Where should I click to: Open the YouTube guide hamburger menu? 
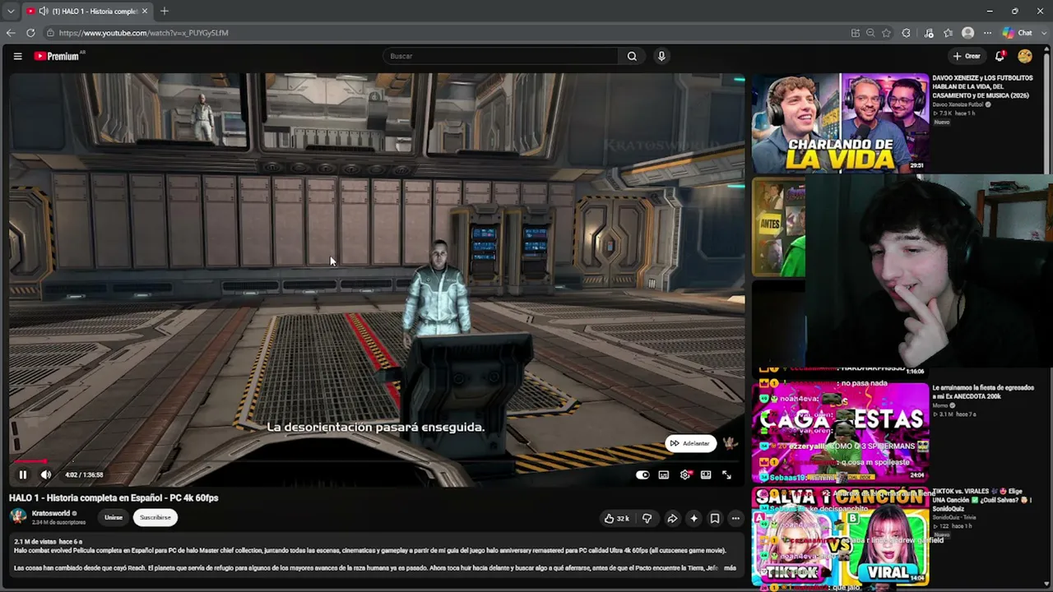17,56
